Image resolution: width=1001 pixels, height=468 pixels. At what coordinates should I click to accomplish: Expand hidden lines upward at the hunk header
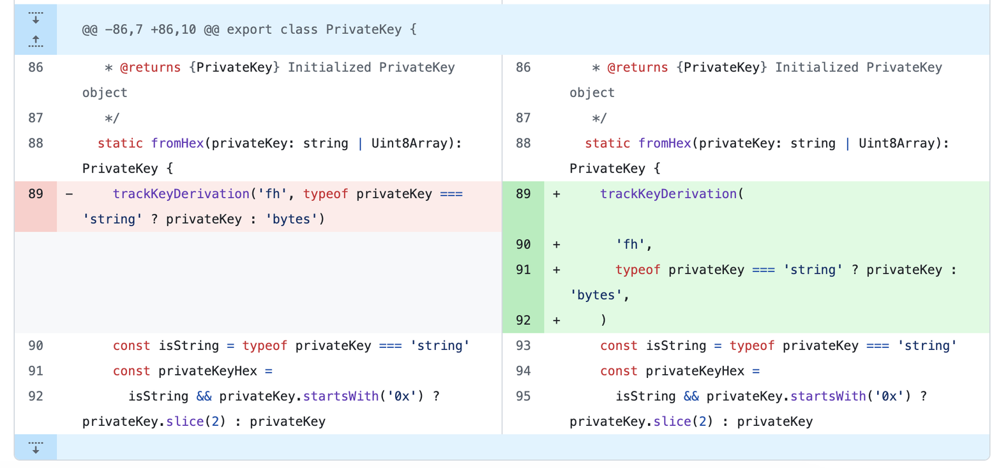[35, 42]
